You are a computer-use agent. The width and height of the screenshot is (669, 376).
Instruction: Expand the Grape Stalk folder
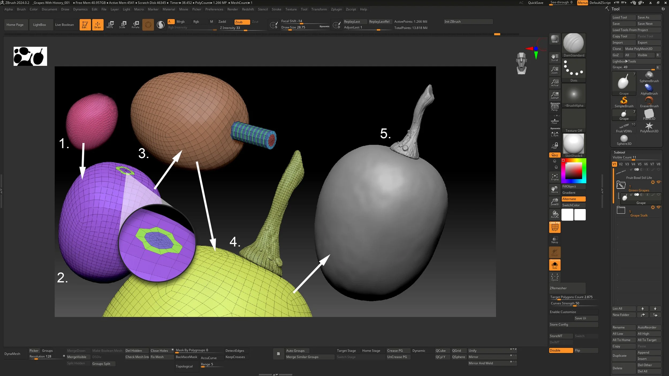(x=621, y=210)
